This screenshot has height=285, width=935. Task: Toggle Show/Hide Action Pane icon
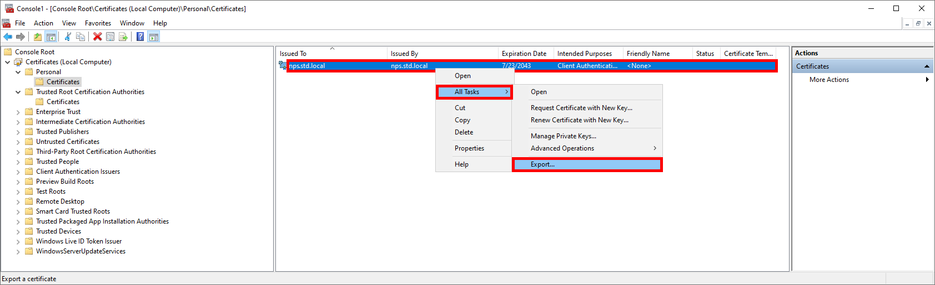(154, 37)
